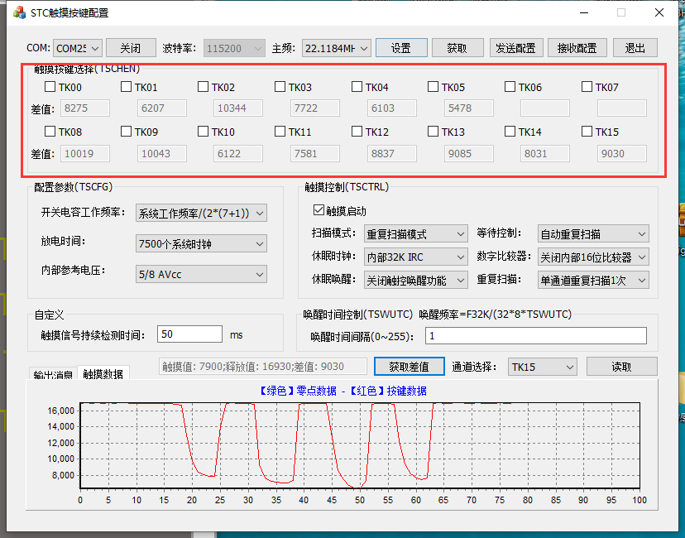The width and height of the screenshot is (685, 538).
Task: Open the 扫描模式 dropdown
Action: click(415, 234)
